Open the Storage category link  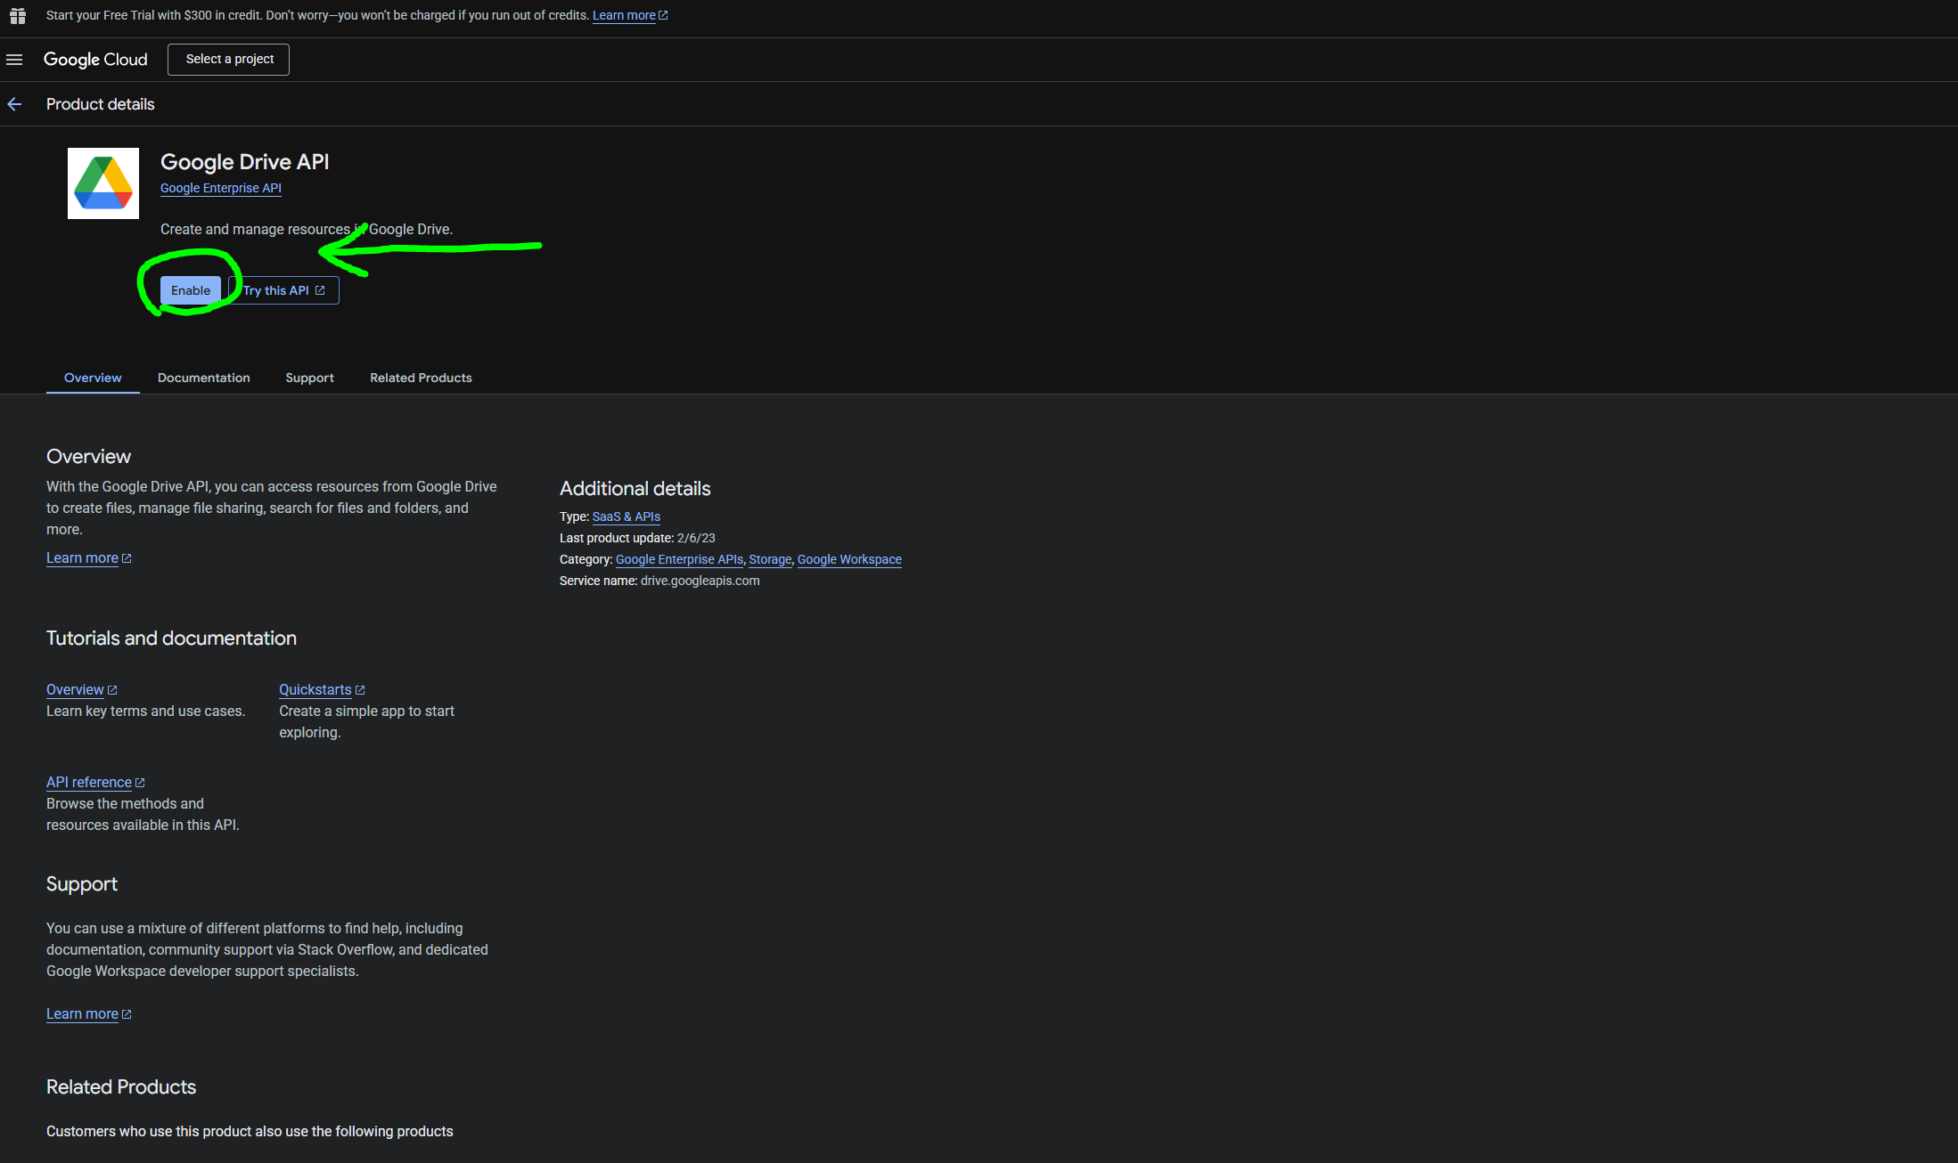pos(770,559)
